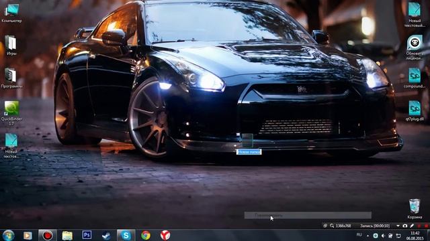430x241 pixels.
Task: Open Yandex Browser from the taskbar
Action: tap(165, 235)
